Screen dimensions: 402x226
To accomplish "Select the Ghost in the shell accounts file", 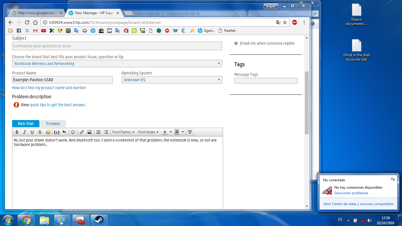I will pyautogui.click(x=357, y=50).
